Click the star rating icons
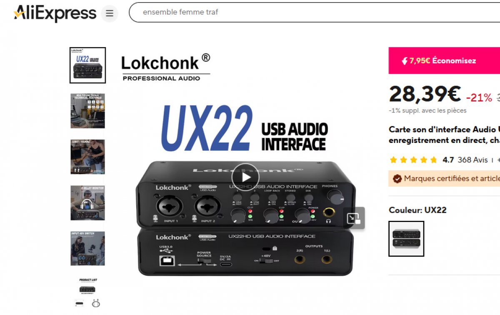The width and height of the screenshot is (500, 315). coord(413,160)
